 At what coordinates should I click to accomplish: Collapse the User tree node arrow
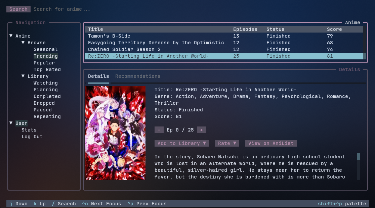[x=11, y=123]
